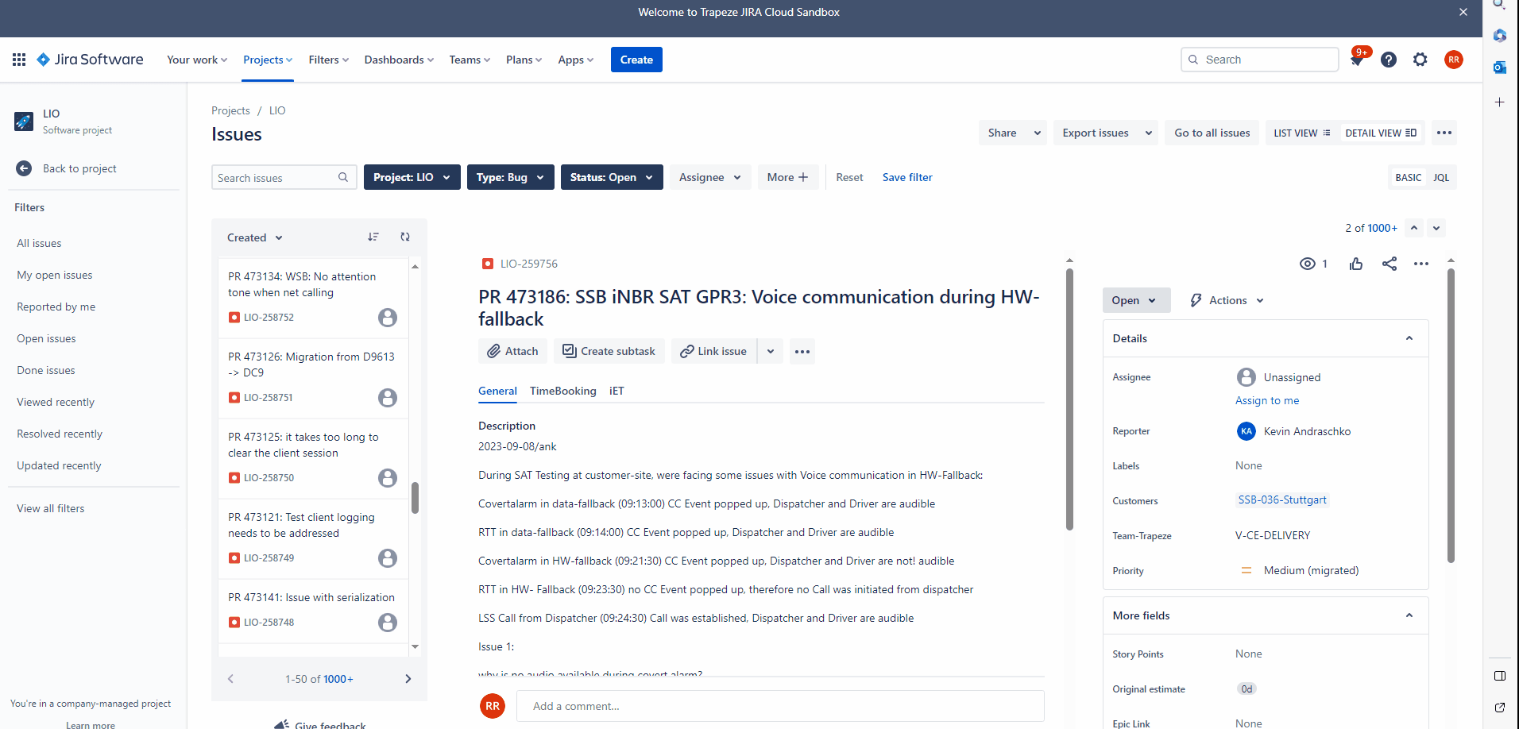Open the SSB-036-Stuttgart customer link

(x=1281, y=499)
